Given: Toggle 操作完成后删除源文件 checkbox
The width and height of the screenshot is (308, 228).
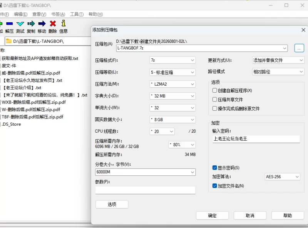Looking at the screenshot, I should 214,108.
